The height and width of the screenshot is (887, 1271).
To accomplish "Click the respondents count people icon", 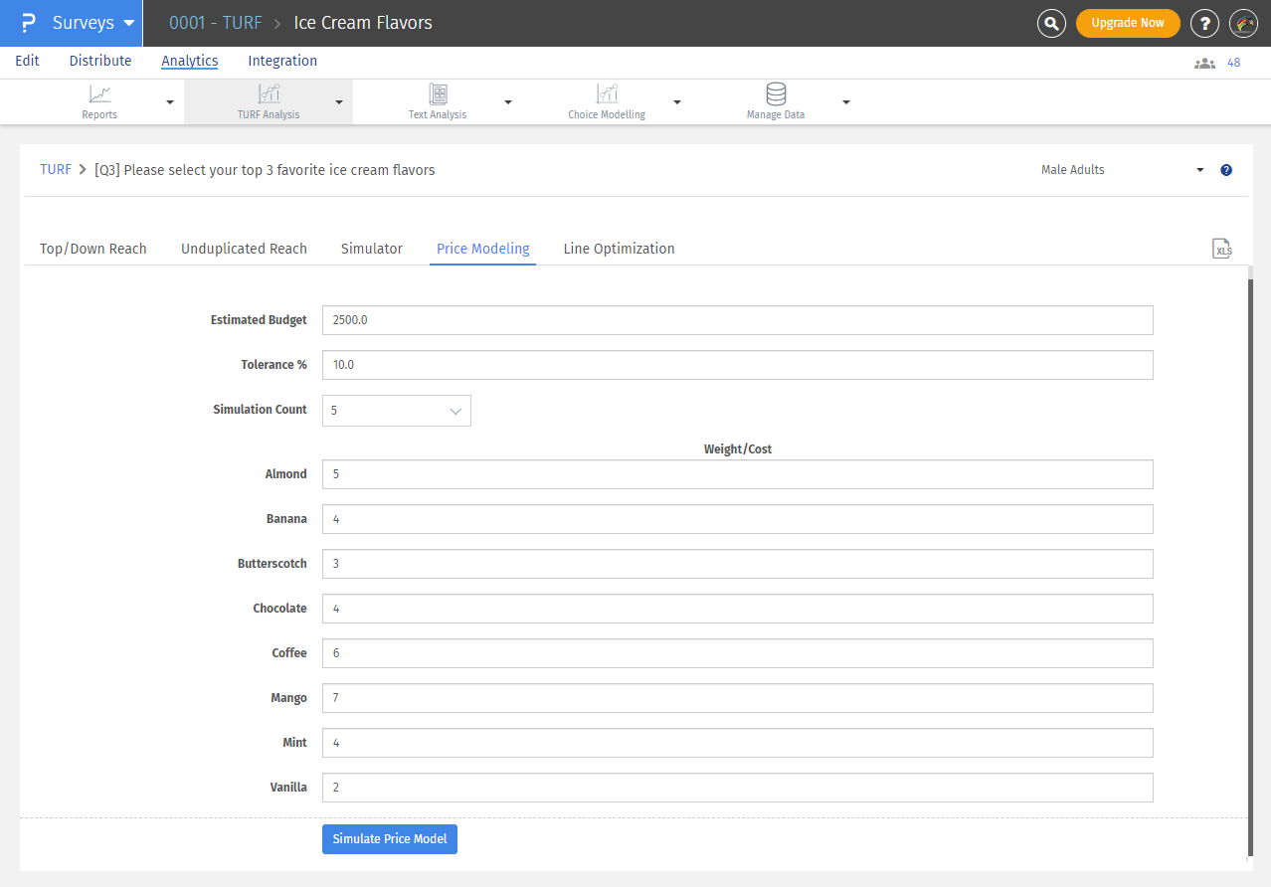I will click(x=1204, y=63).
